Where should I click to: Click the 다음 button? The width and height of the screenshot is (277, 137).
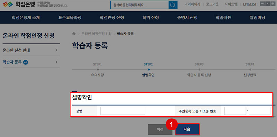coord(187,129)
